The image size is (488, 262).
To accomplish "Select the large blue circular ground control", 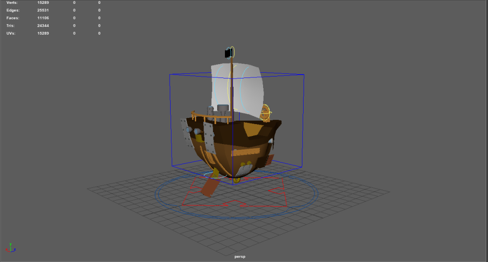I will [236, 194].
